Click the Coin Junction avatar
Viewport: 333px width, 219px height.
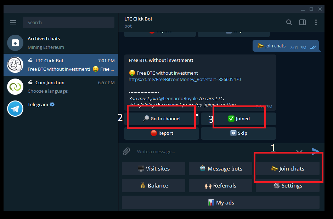point(15,87)
